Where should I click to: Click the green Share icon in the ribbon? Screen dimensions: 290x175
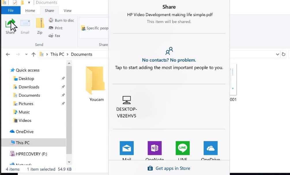[10, 26]
